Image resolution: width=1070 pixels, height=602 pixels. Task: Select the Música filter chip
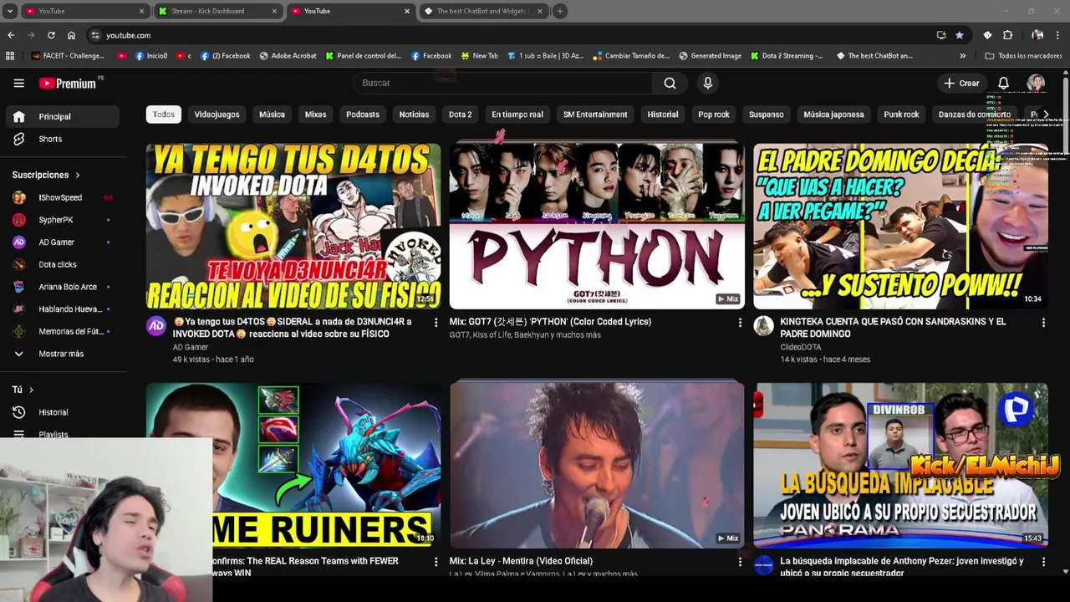(x=272, y=115)
